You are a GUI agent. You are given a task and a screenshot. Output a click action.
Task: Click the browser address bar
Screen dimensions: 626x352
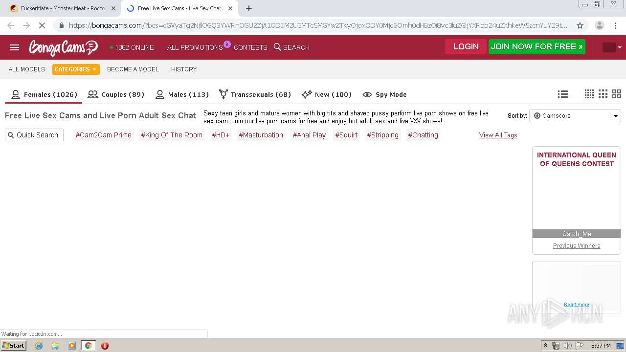(x=318, y=25)
